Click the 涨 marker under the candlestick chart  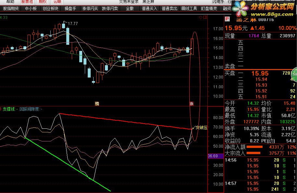click(191, 103)
